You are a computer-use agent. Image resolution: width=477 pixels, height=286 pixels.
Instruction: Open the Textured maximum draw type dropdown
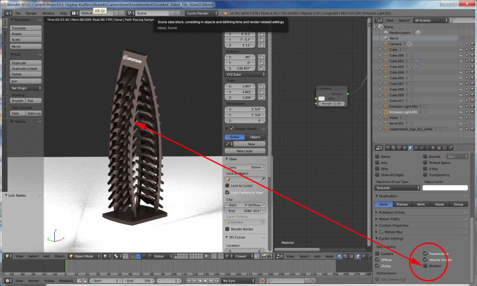[397, 188]
